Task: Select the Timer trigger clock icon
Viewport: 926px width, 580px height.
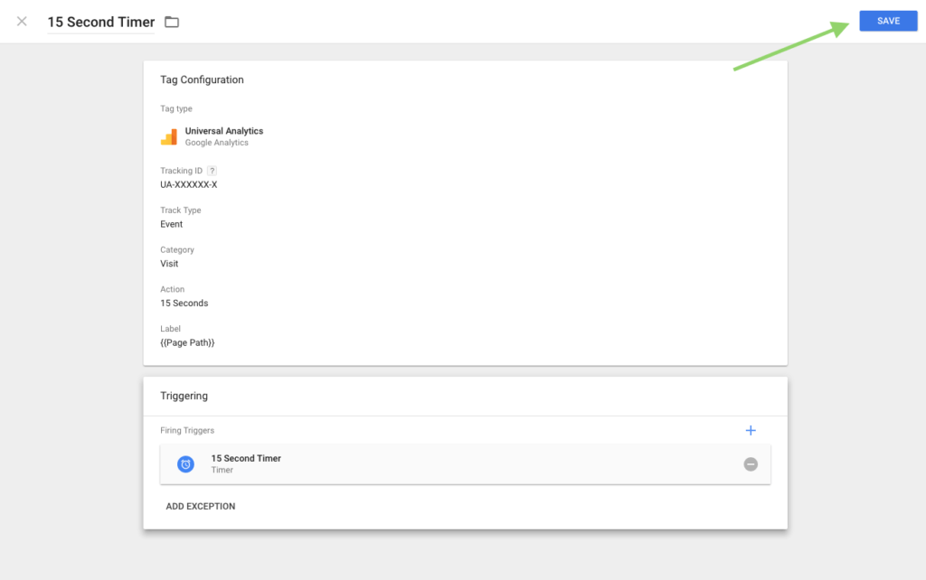Action: (186, 463)
